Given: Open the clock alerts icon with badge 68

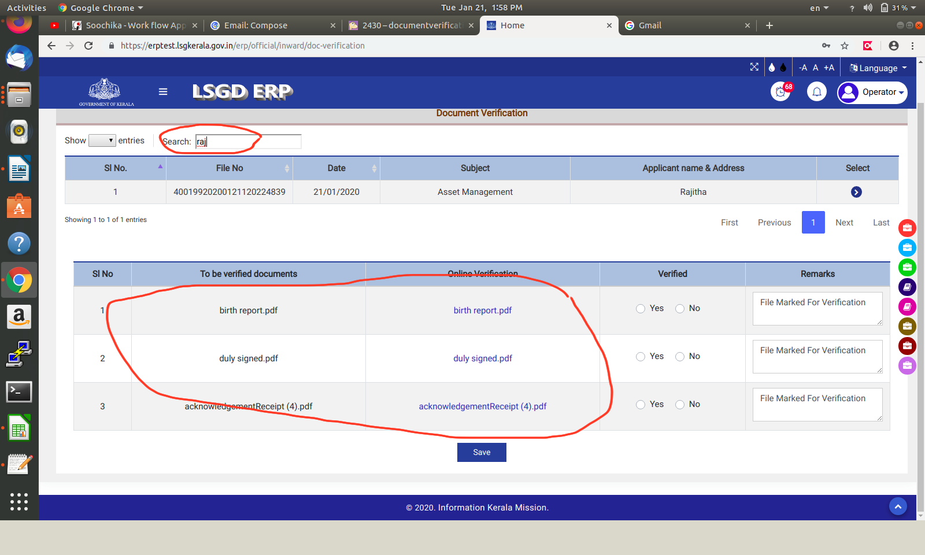Looking at the screenshot, I should (780, 92).
